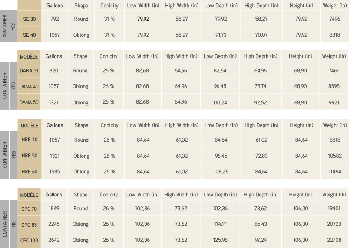The width and height of the screenshot is (350, 248).
Task: Select the SE 40 model label
Action: 30,35
